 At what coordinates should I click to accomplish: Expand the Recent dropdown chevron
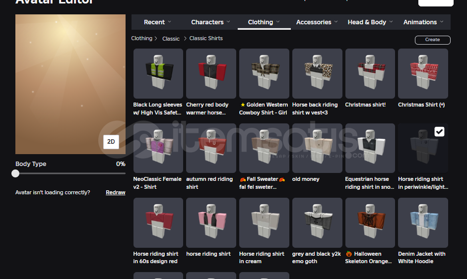pyautogui.click(x=169, y=22)
